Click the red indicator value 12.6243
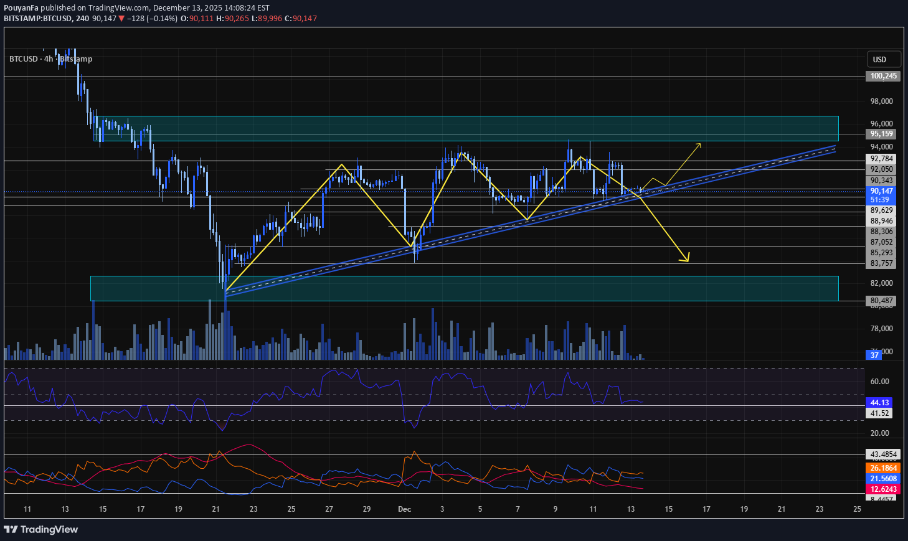908x541 pixels. tap(883, 489)
